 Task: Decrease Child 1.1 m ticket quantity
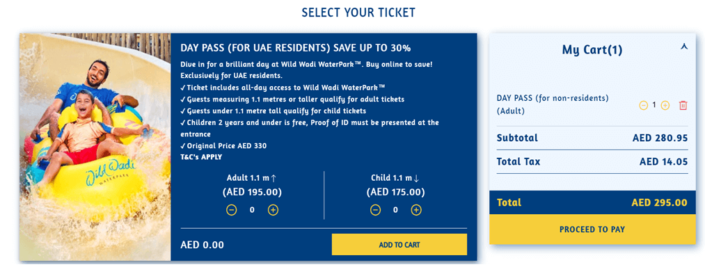click(375, 210)
